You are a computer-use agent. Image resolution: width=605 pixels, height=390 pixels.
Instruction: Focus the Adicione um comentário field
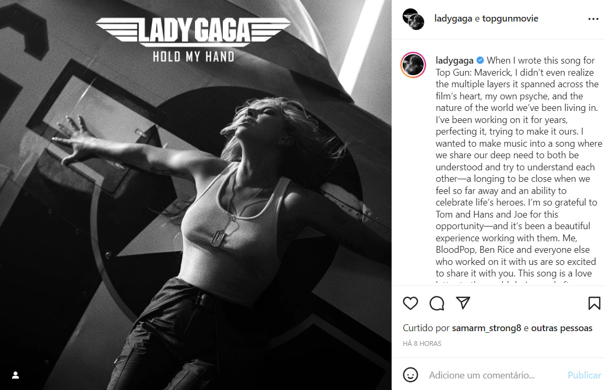(494, 375)
